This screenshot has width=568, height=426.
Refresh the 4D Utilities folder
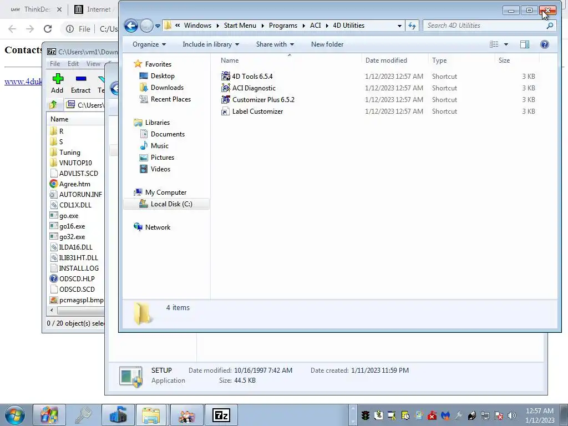pos(412,26)
